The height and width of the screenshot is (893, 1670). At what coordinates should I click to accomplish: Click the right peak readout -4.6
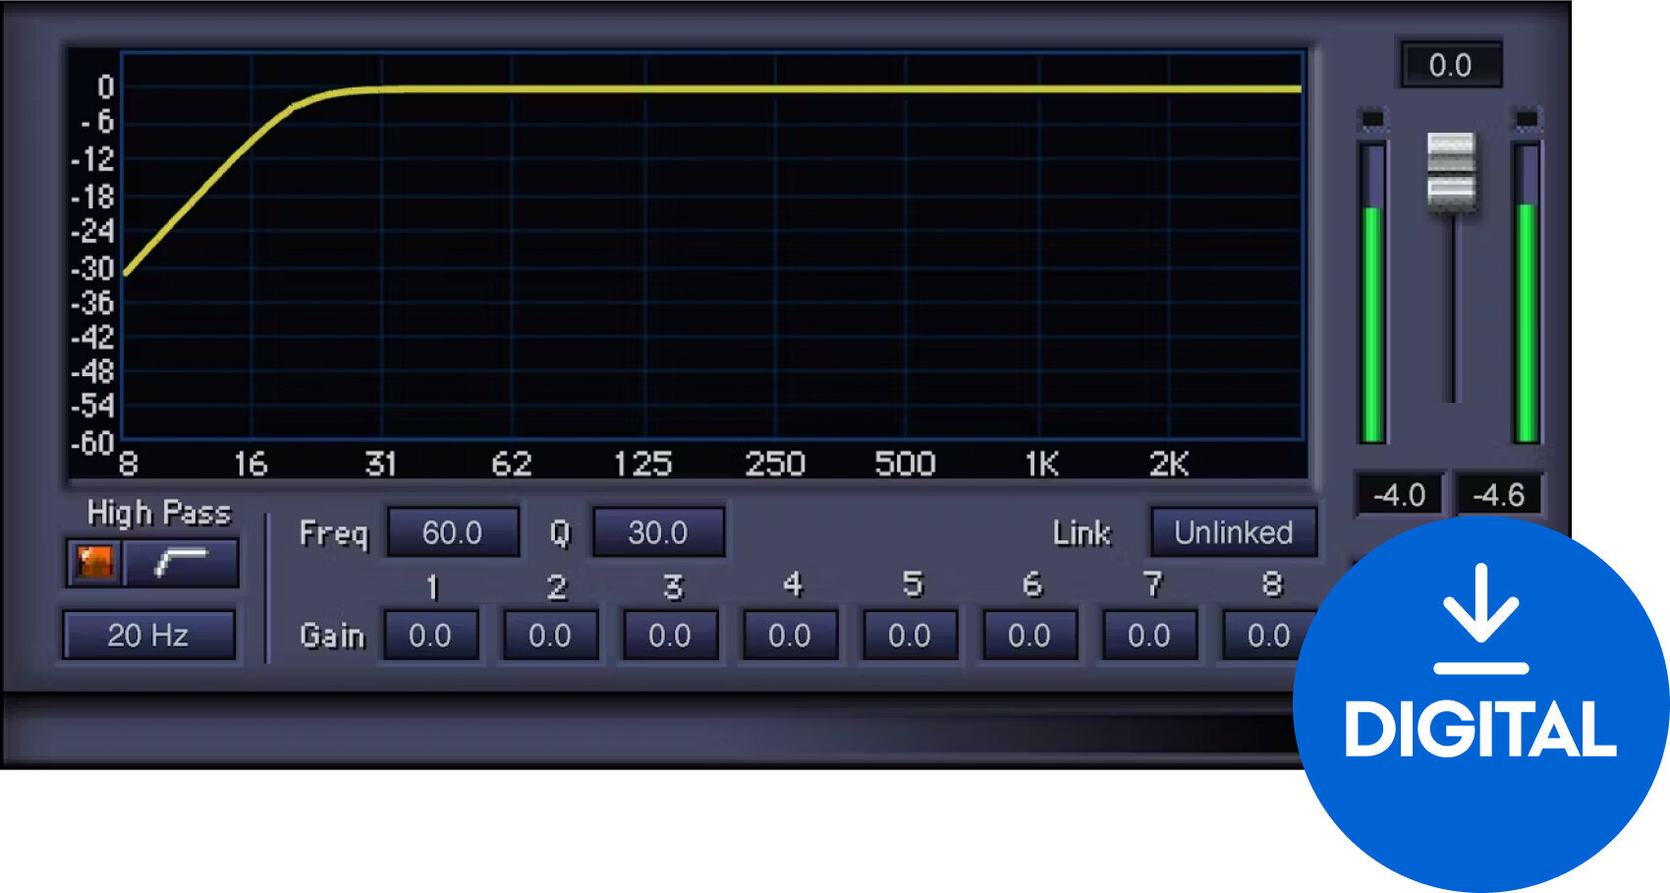[x=1498, y=494]
